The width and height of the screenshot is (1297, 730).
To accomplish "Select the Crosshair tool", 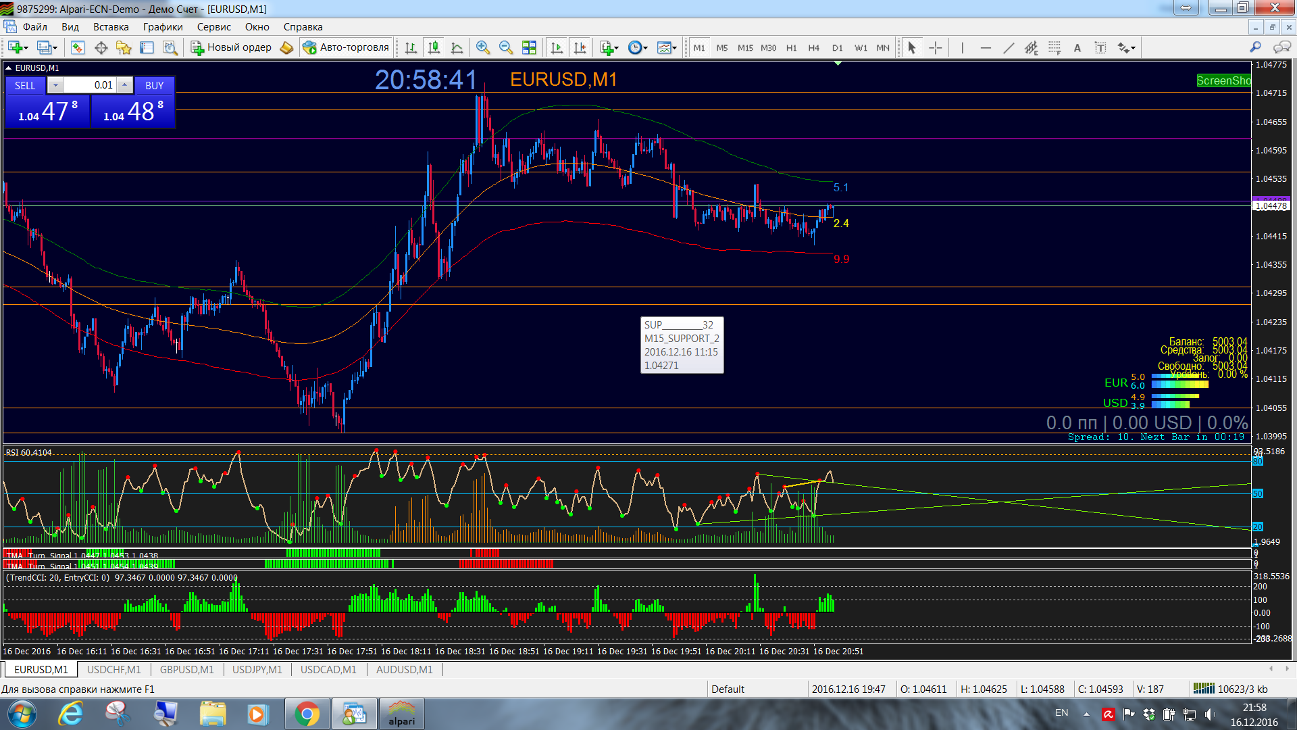I will pos(936,47).
